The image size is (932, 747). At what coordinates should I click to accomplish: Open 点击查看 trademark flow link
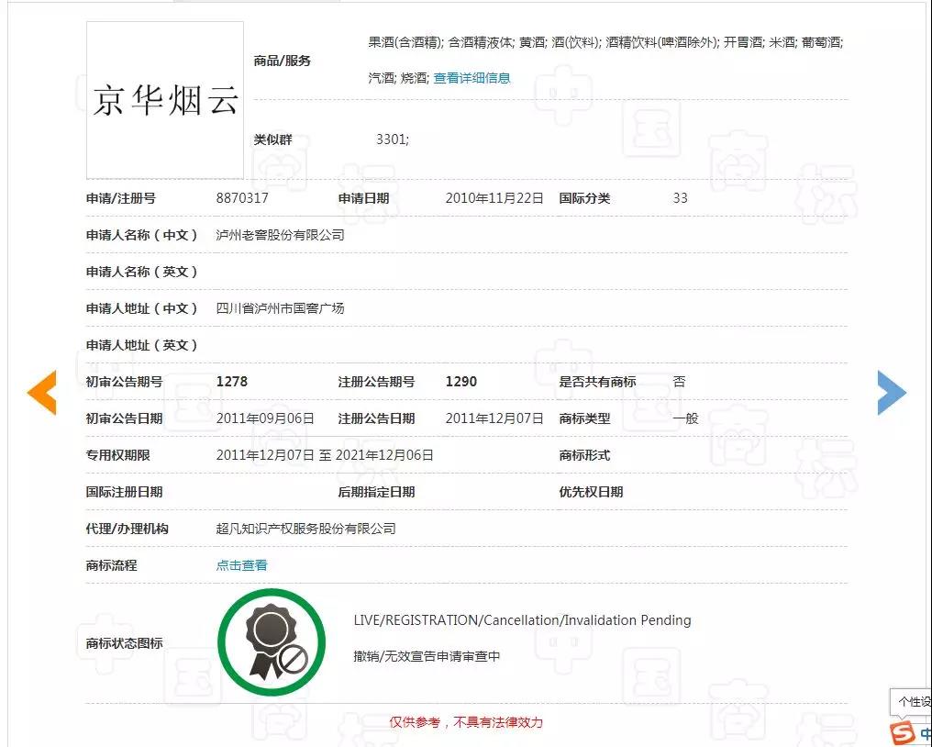tap(242, 565)
